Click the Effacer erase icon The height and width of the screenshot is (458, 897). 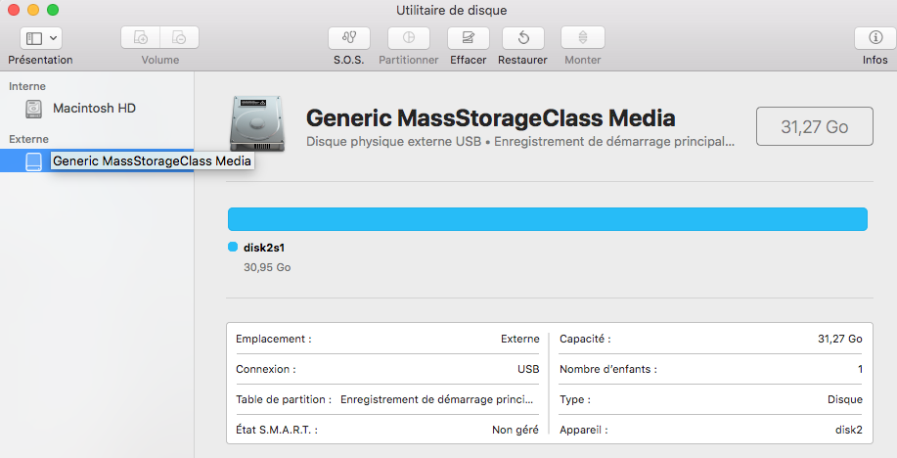468,38
